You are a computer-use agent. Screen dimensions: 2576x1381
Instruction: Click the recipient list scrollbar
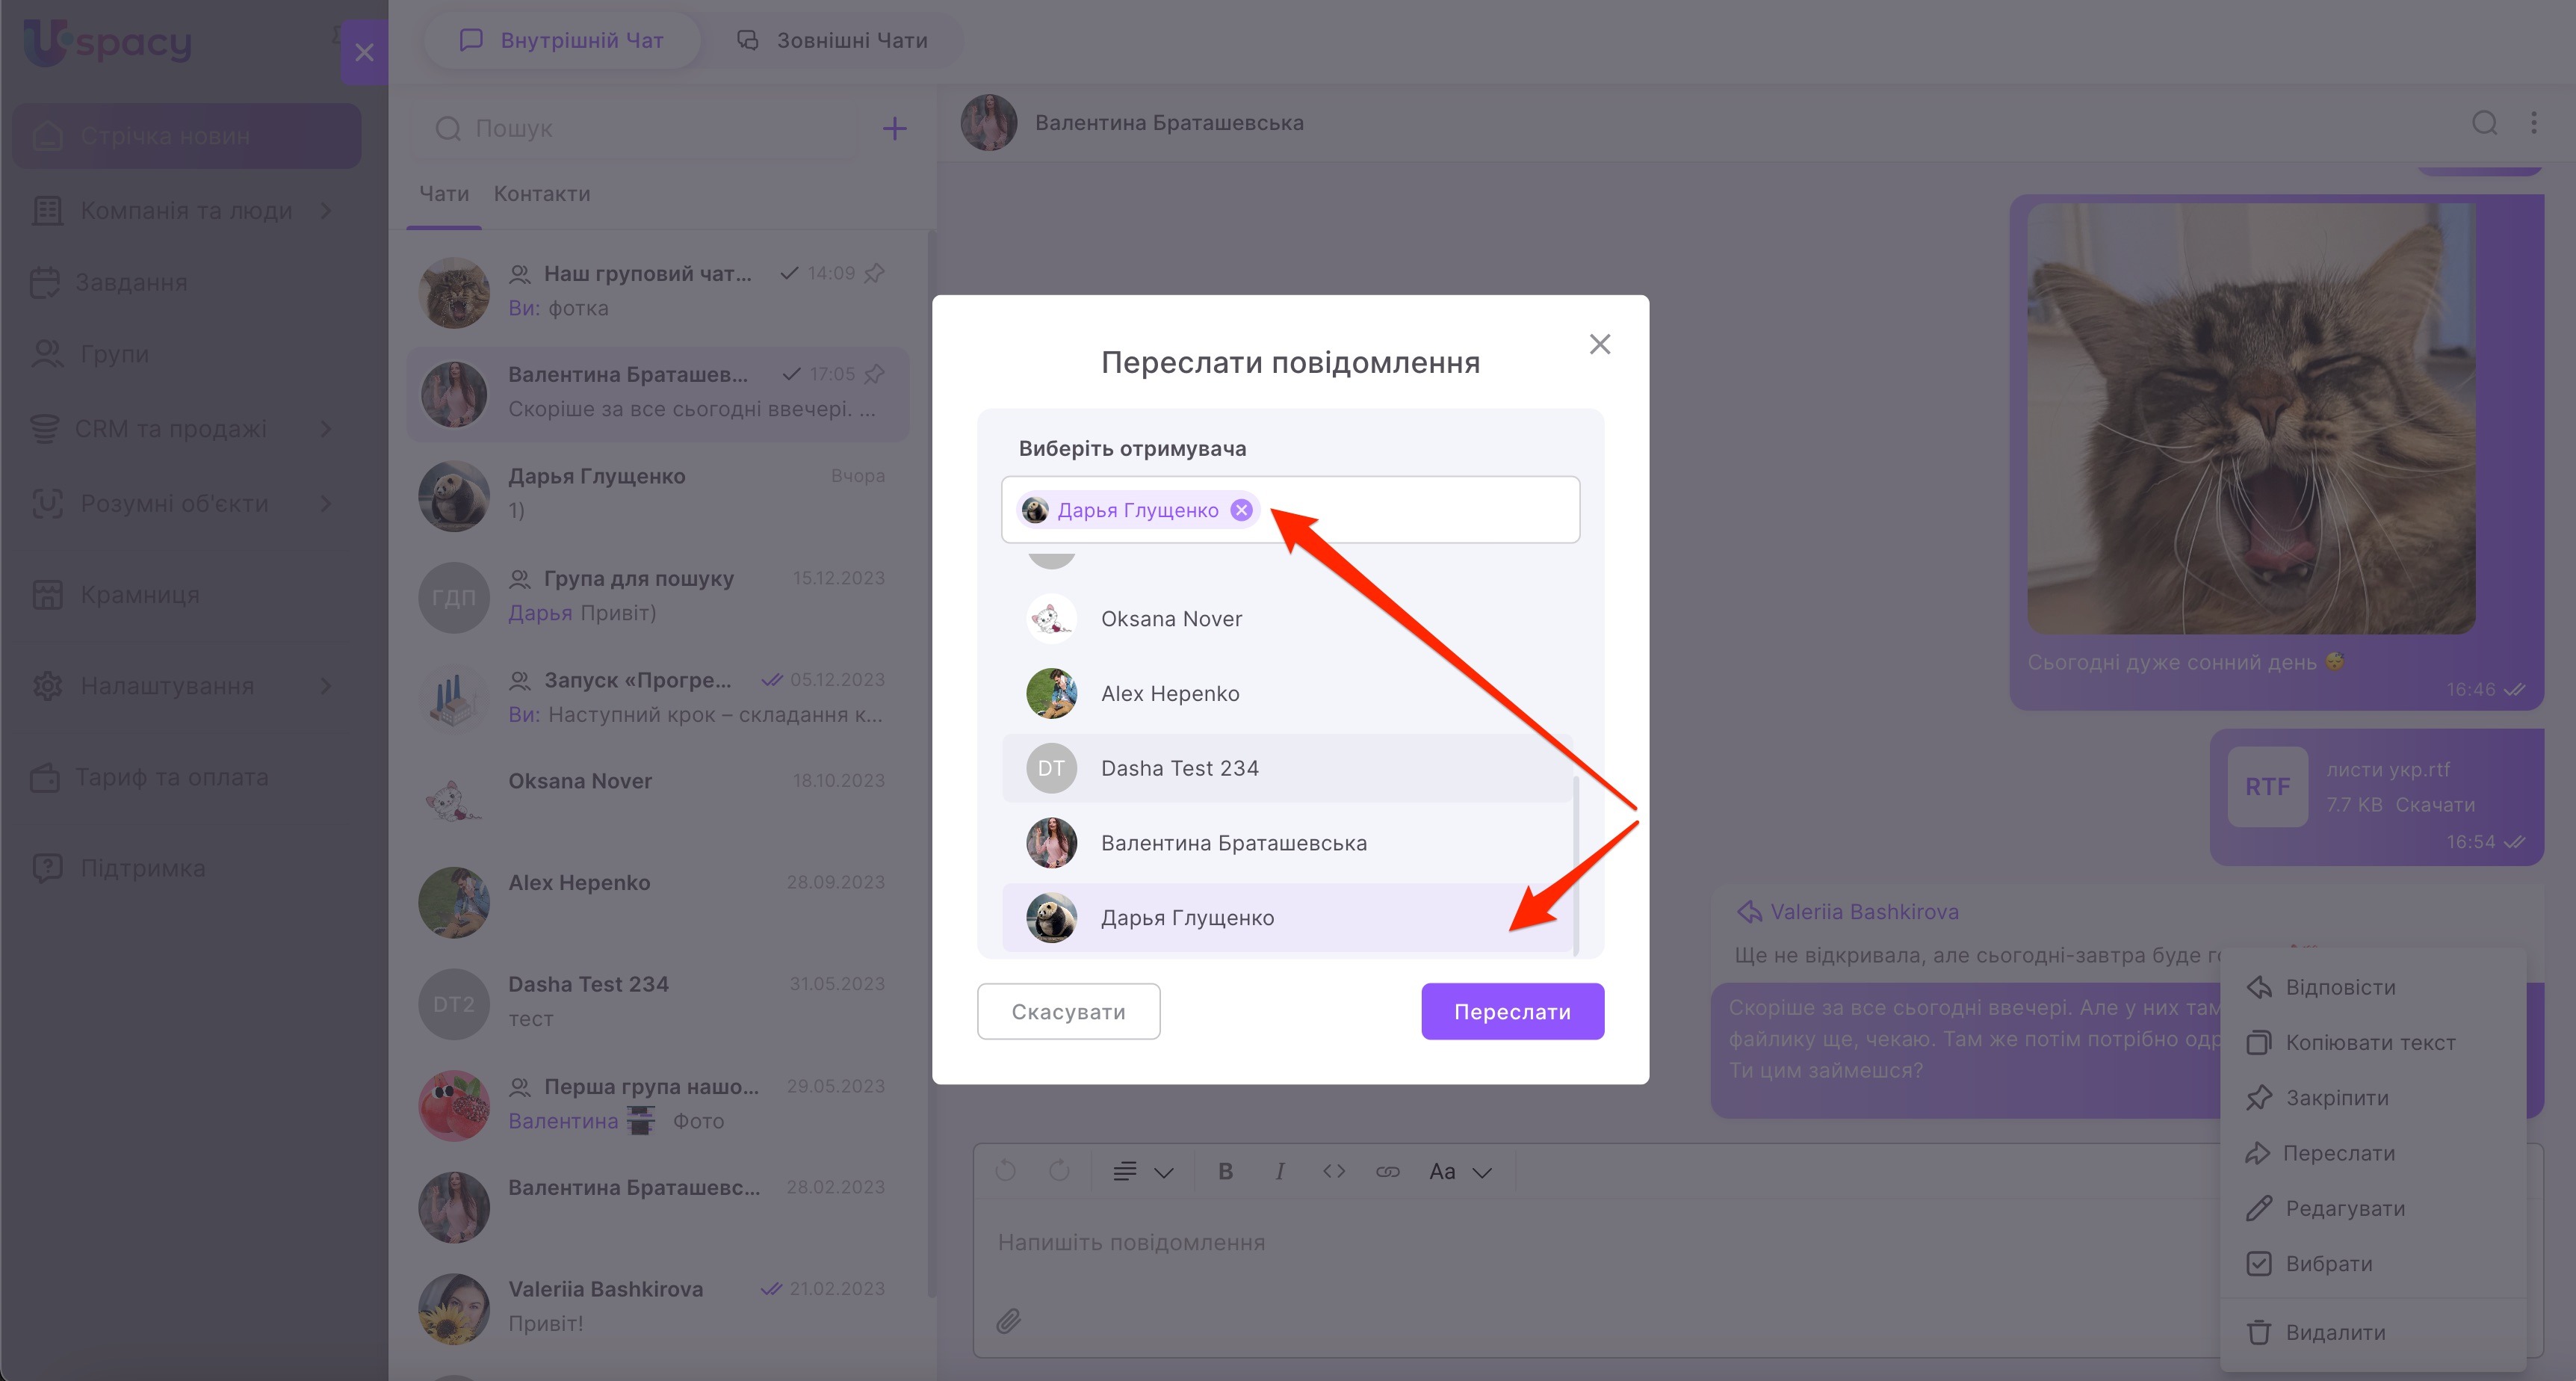[x=1576, y=865]
